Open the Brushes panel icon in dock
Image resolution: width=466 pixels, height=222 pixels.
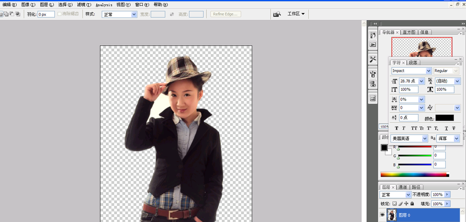coord(373,74)
